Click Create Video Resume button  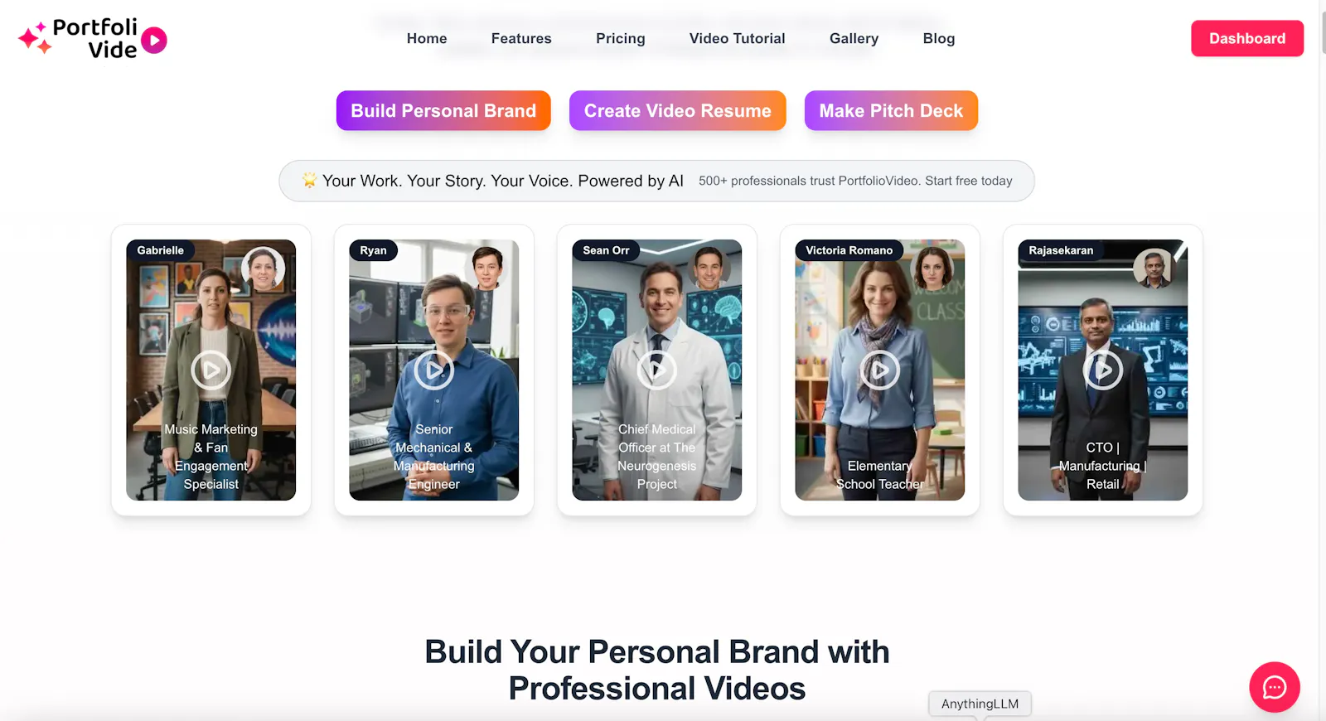tap(678, 110)
